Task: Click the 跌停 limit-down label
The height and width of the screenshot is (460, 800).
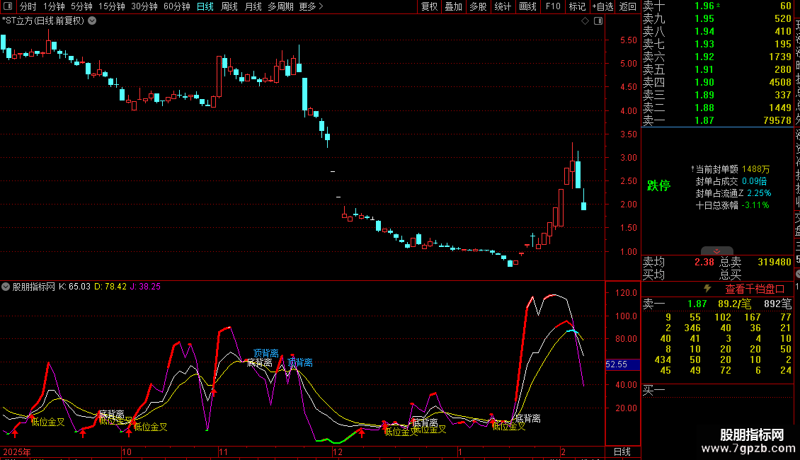Action: point(658,185)
